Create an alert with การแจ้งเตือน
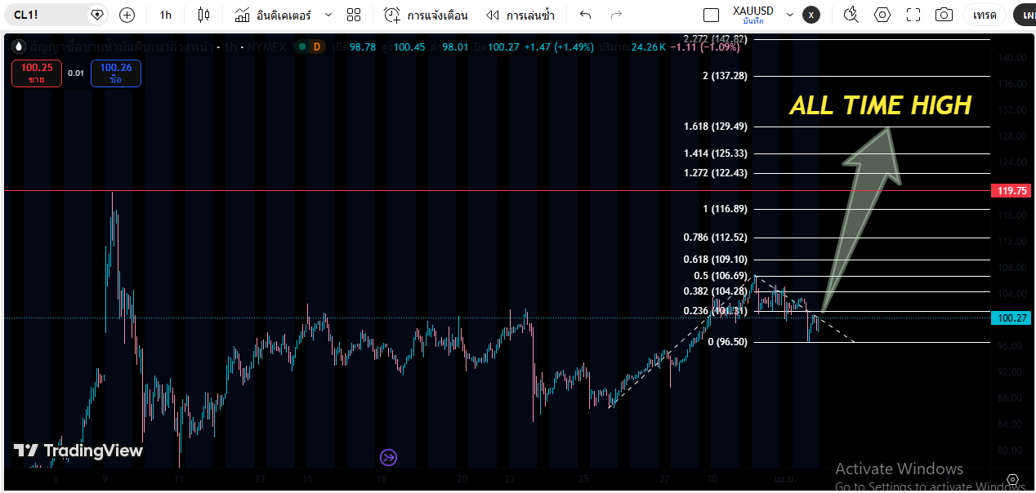The height and width of the screenshot is (493, 1036). point(426,15)
